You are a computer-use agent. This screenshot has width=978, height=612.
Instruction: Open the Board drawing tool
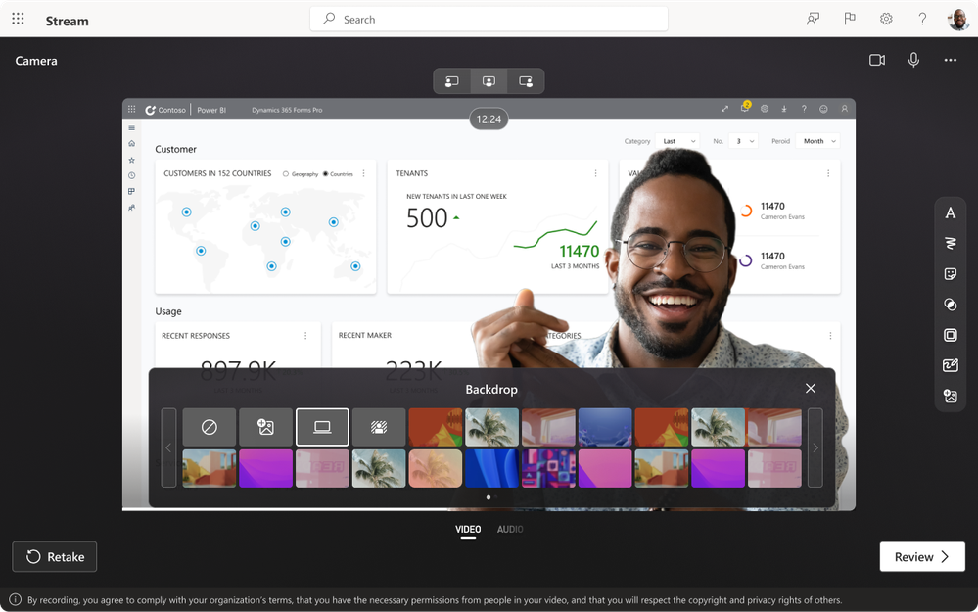pyautogui.click(x=950, y=365)
